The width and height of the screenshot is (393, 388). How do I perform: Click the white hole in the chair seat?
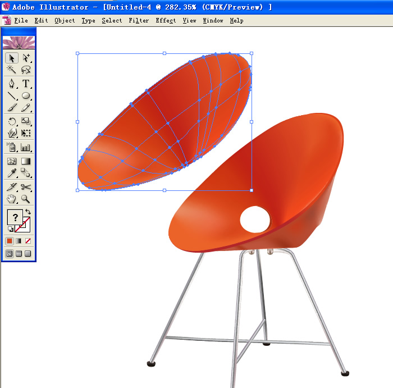pyautogui.click(x=255, y=220)
